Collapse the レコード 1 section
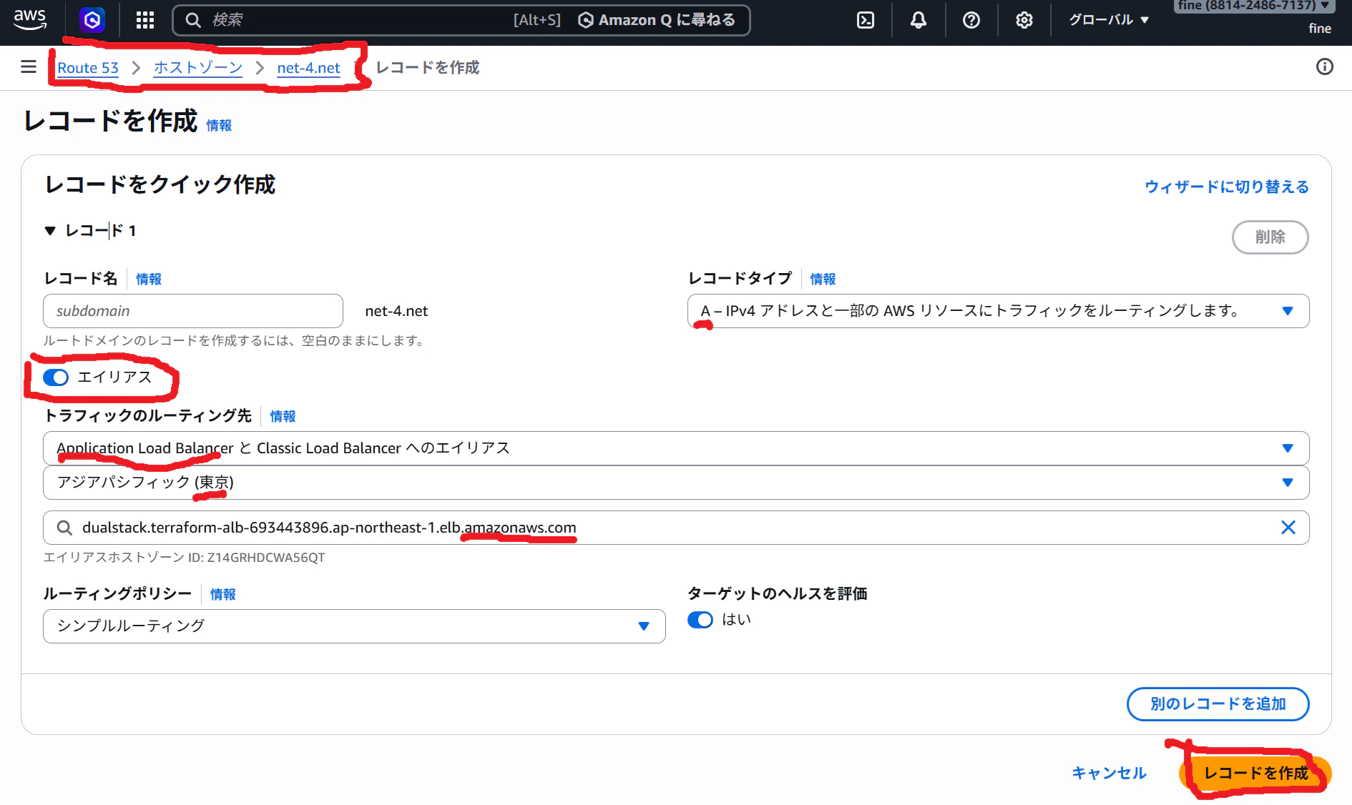Screen dimensions: 1352x805 50,231
